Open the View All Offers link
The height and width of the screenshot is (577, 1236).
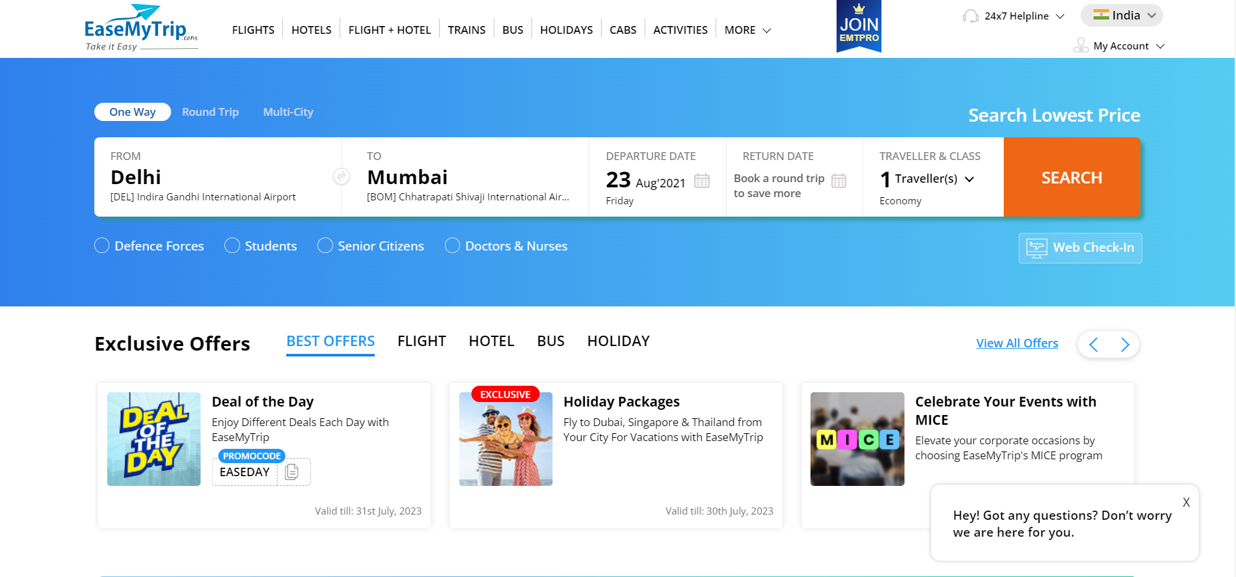(x=1017, y=343)
